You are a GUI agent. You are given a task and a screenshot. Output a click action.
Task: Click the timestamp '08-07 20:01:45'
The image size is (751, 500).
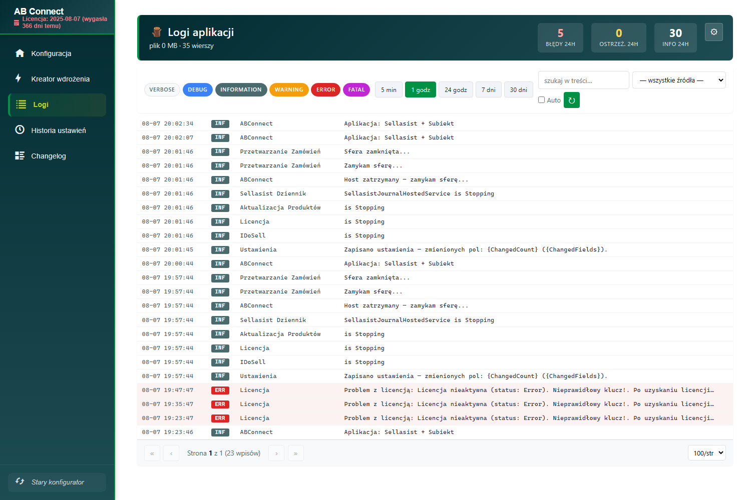coord(168,249)
